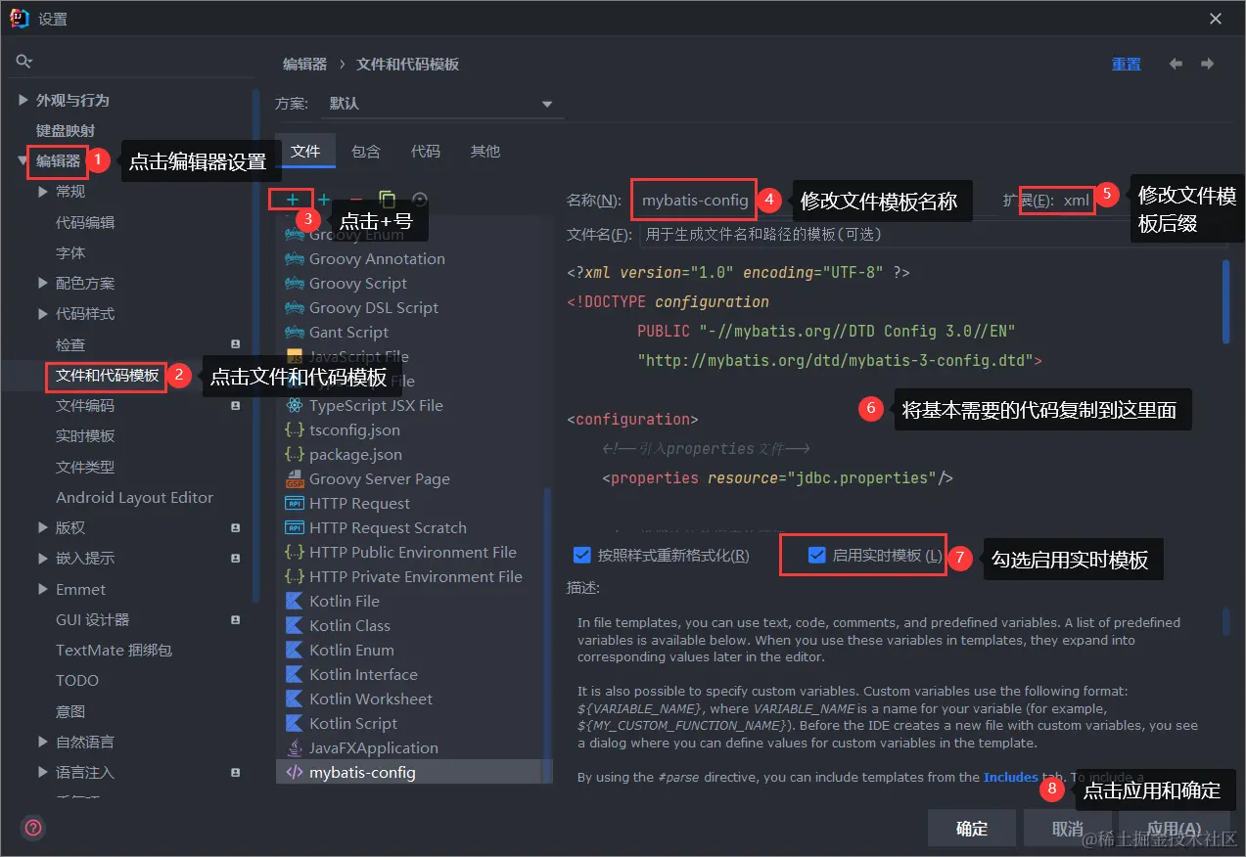Select the Groovy Server Page GSP icon
Image resolution: width=1246 pixels, height=857 pixels.
tap(294, 478)
